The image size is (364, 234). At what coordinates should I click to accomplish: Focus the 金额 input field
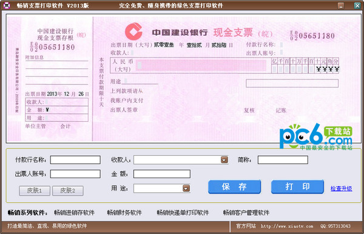coord(162,174)
